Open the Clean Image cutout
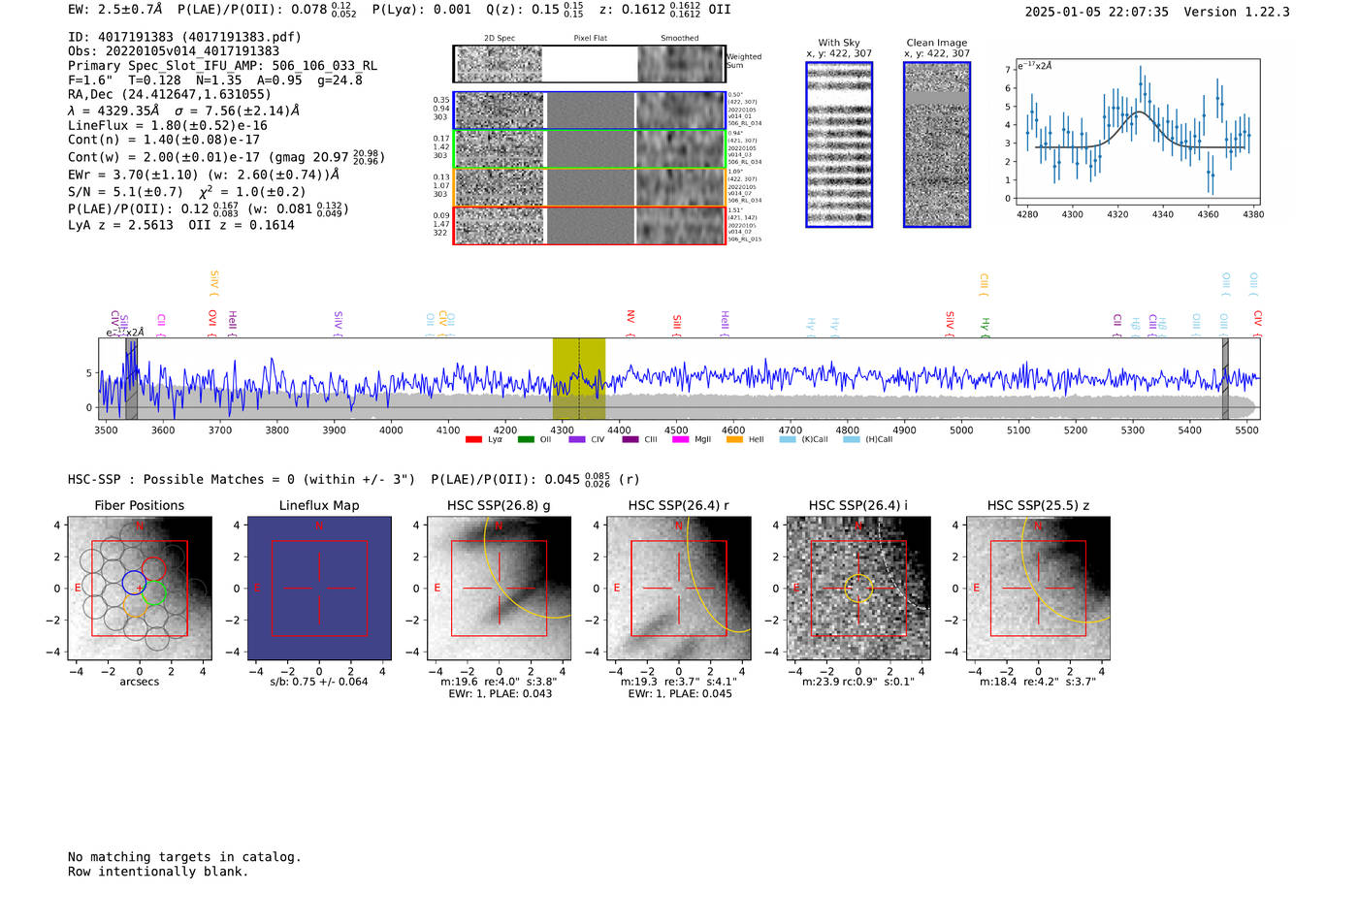The image size is (1358, 924). click(937, 144)
